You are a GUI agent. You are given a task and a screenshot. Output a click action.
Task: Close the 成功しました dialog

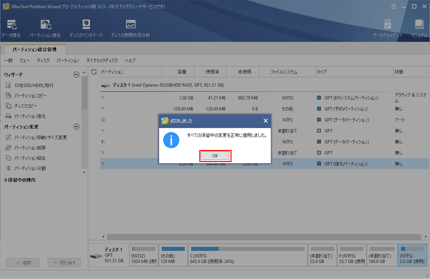[x=266, y=121]
